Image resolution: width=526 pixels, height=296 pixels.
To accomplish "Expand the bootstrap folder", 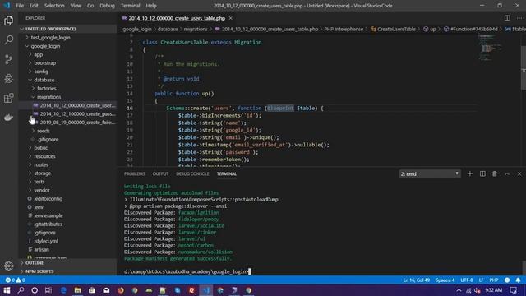I will (x=67, y=62).
